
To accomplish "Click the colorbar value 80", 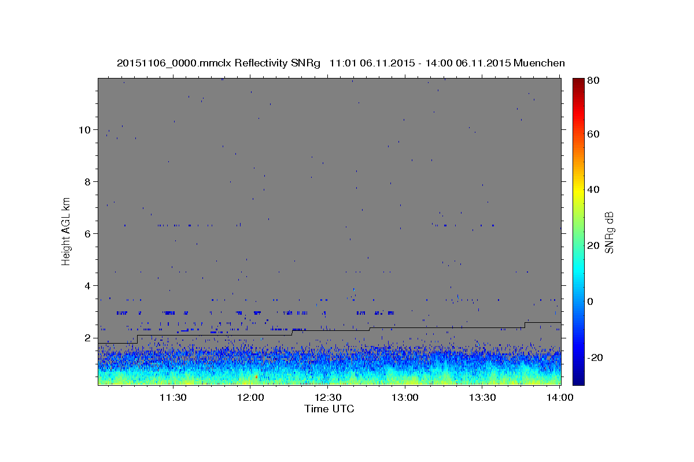I will point(592,81).
